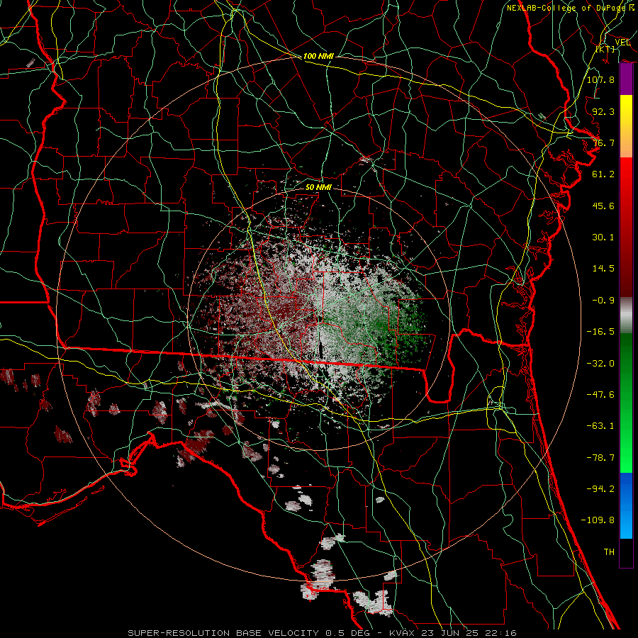This screenshot has height=638, width=638.
Task: Click the 45.6 velocity scale value
Action: 603,206
